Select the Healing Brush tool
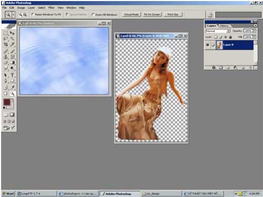Image resolution: width=263 pixels, height=197 pixels. (6, 51)
